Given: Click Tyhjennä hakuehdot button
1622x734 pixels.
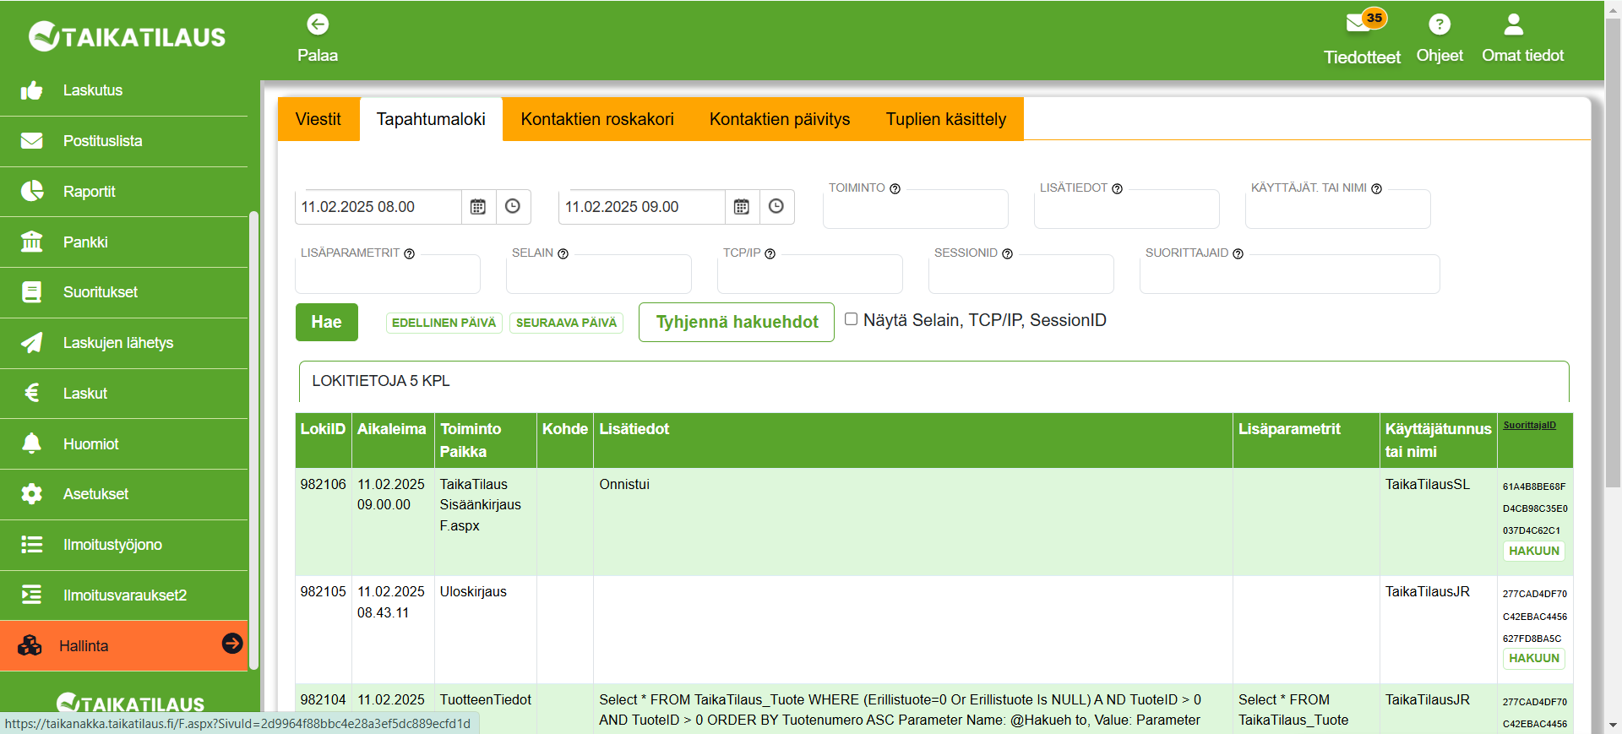Looking at the screenshot, I should click(x=737, y=322).
